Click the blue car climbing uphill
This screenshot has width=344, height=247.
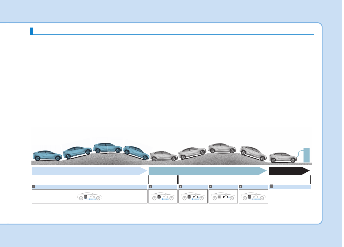(77, 153)
